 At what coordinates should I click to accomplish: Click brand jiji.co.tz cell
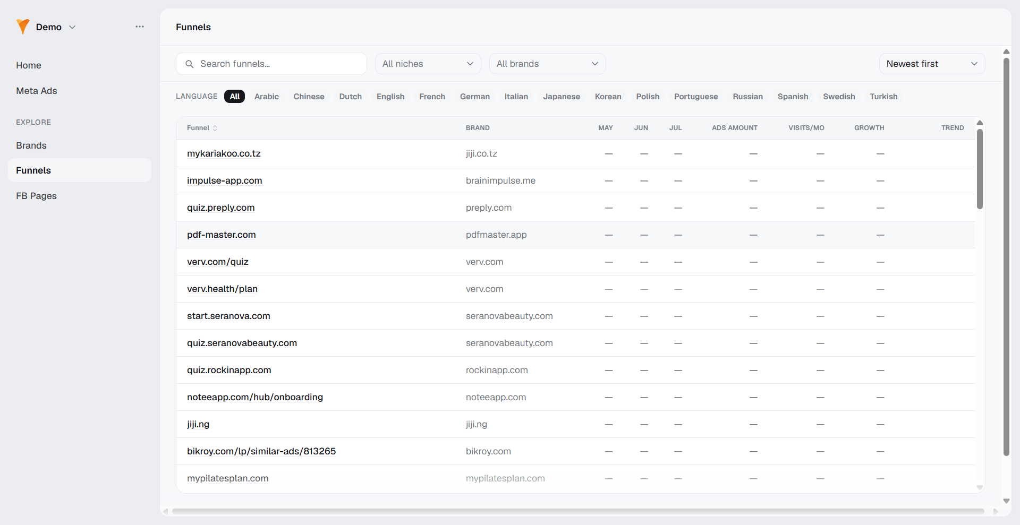point(481,153)
